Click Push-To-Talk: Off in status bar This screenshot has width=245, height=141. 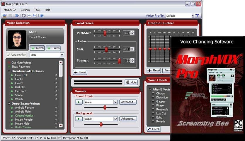(50, 138)
